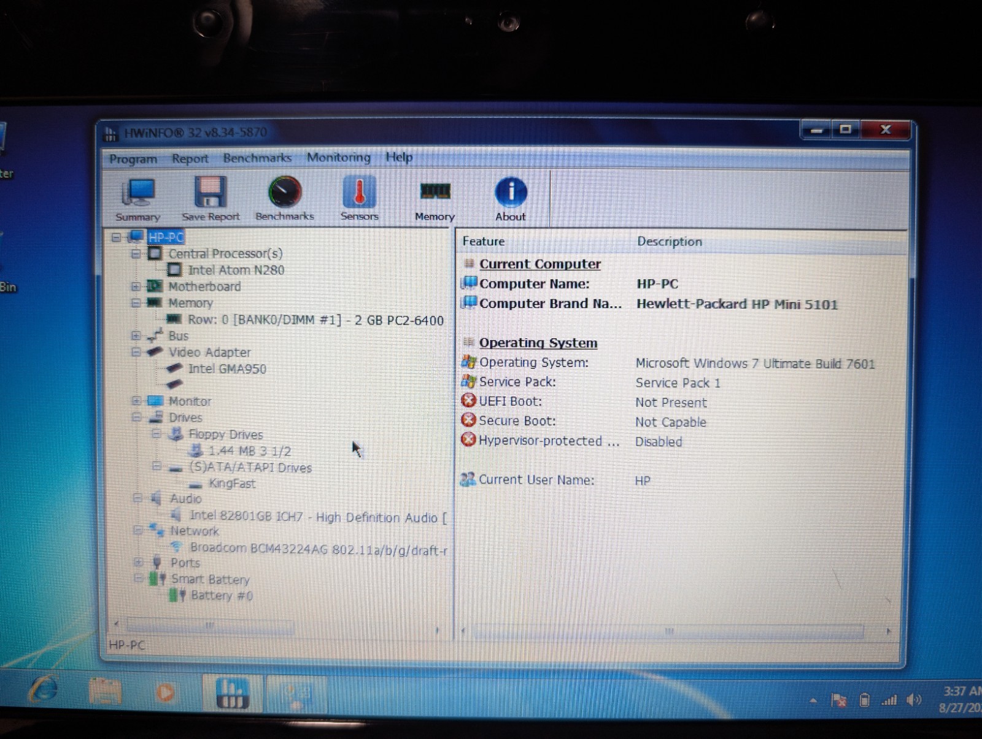Select the 1.44 MB 3 1/2 floppy

(249, 451)
